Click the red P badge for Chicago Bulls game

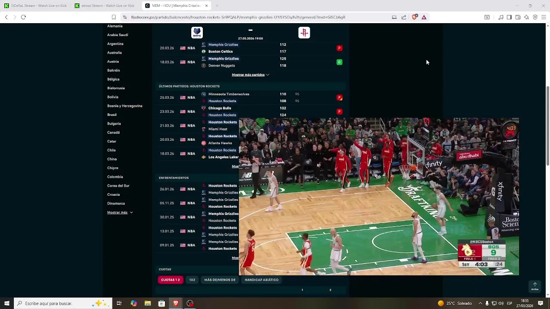coord(339,112)
